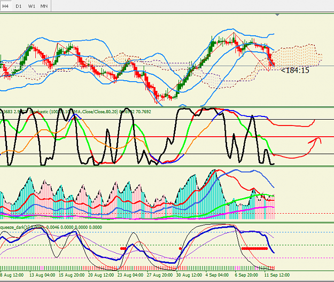Switch chart to W1 timeframe
Viewport: 334px width, 282px height.
pos(32,6)
